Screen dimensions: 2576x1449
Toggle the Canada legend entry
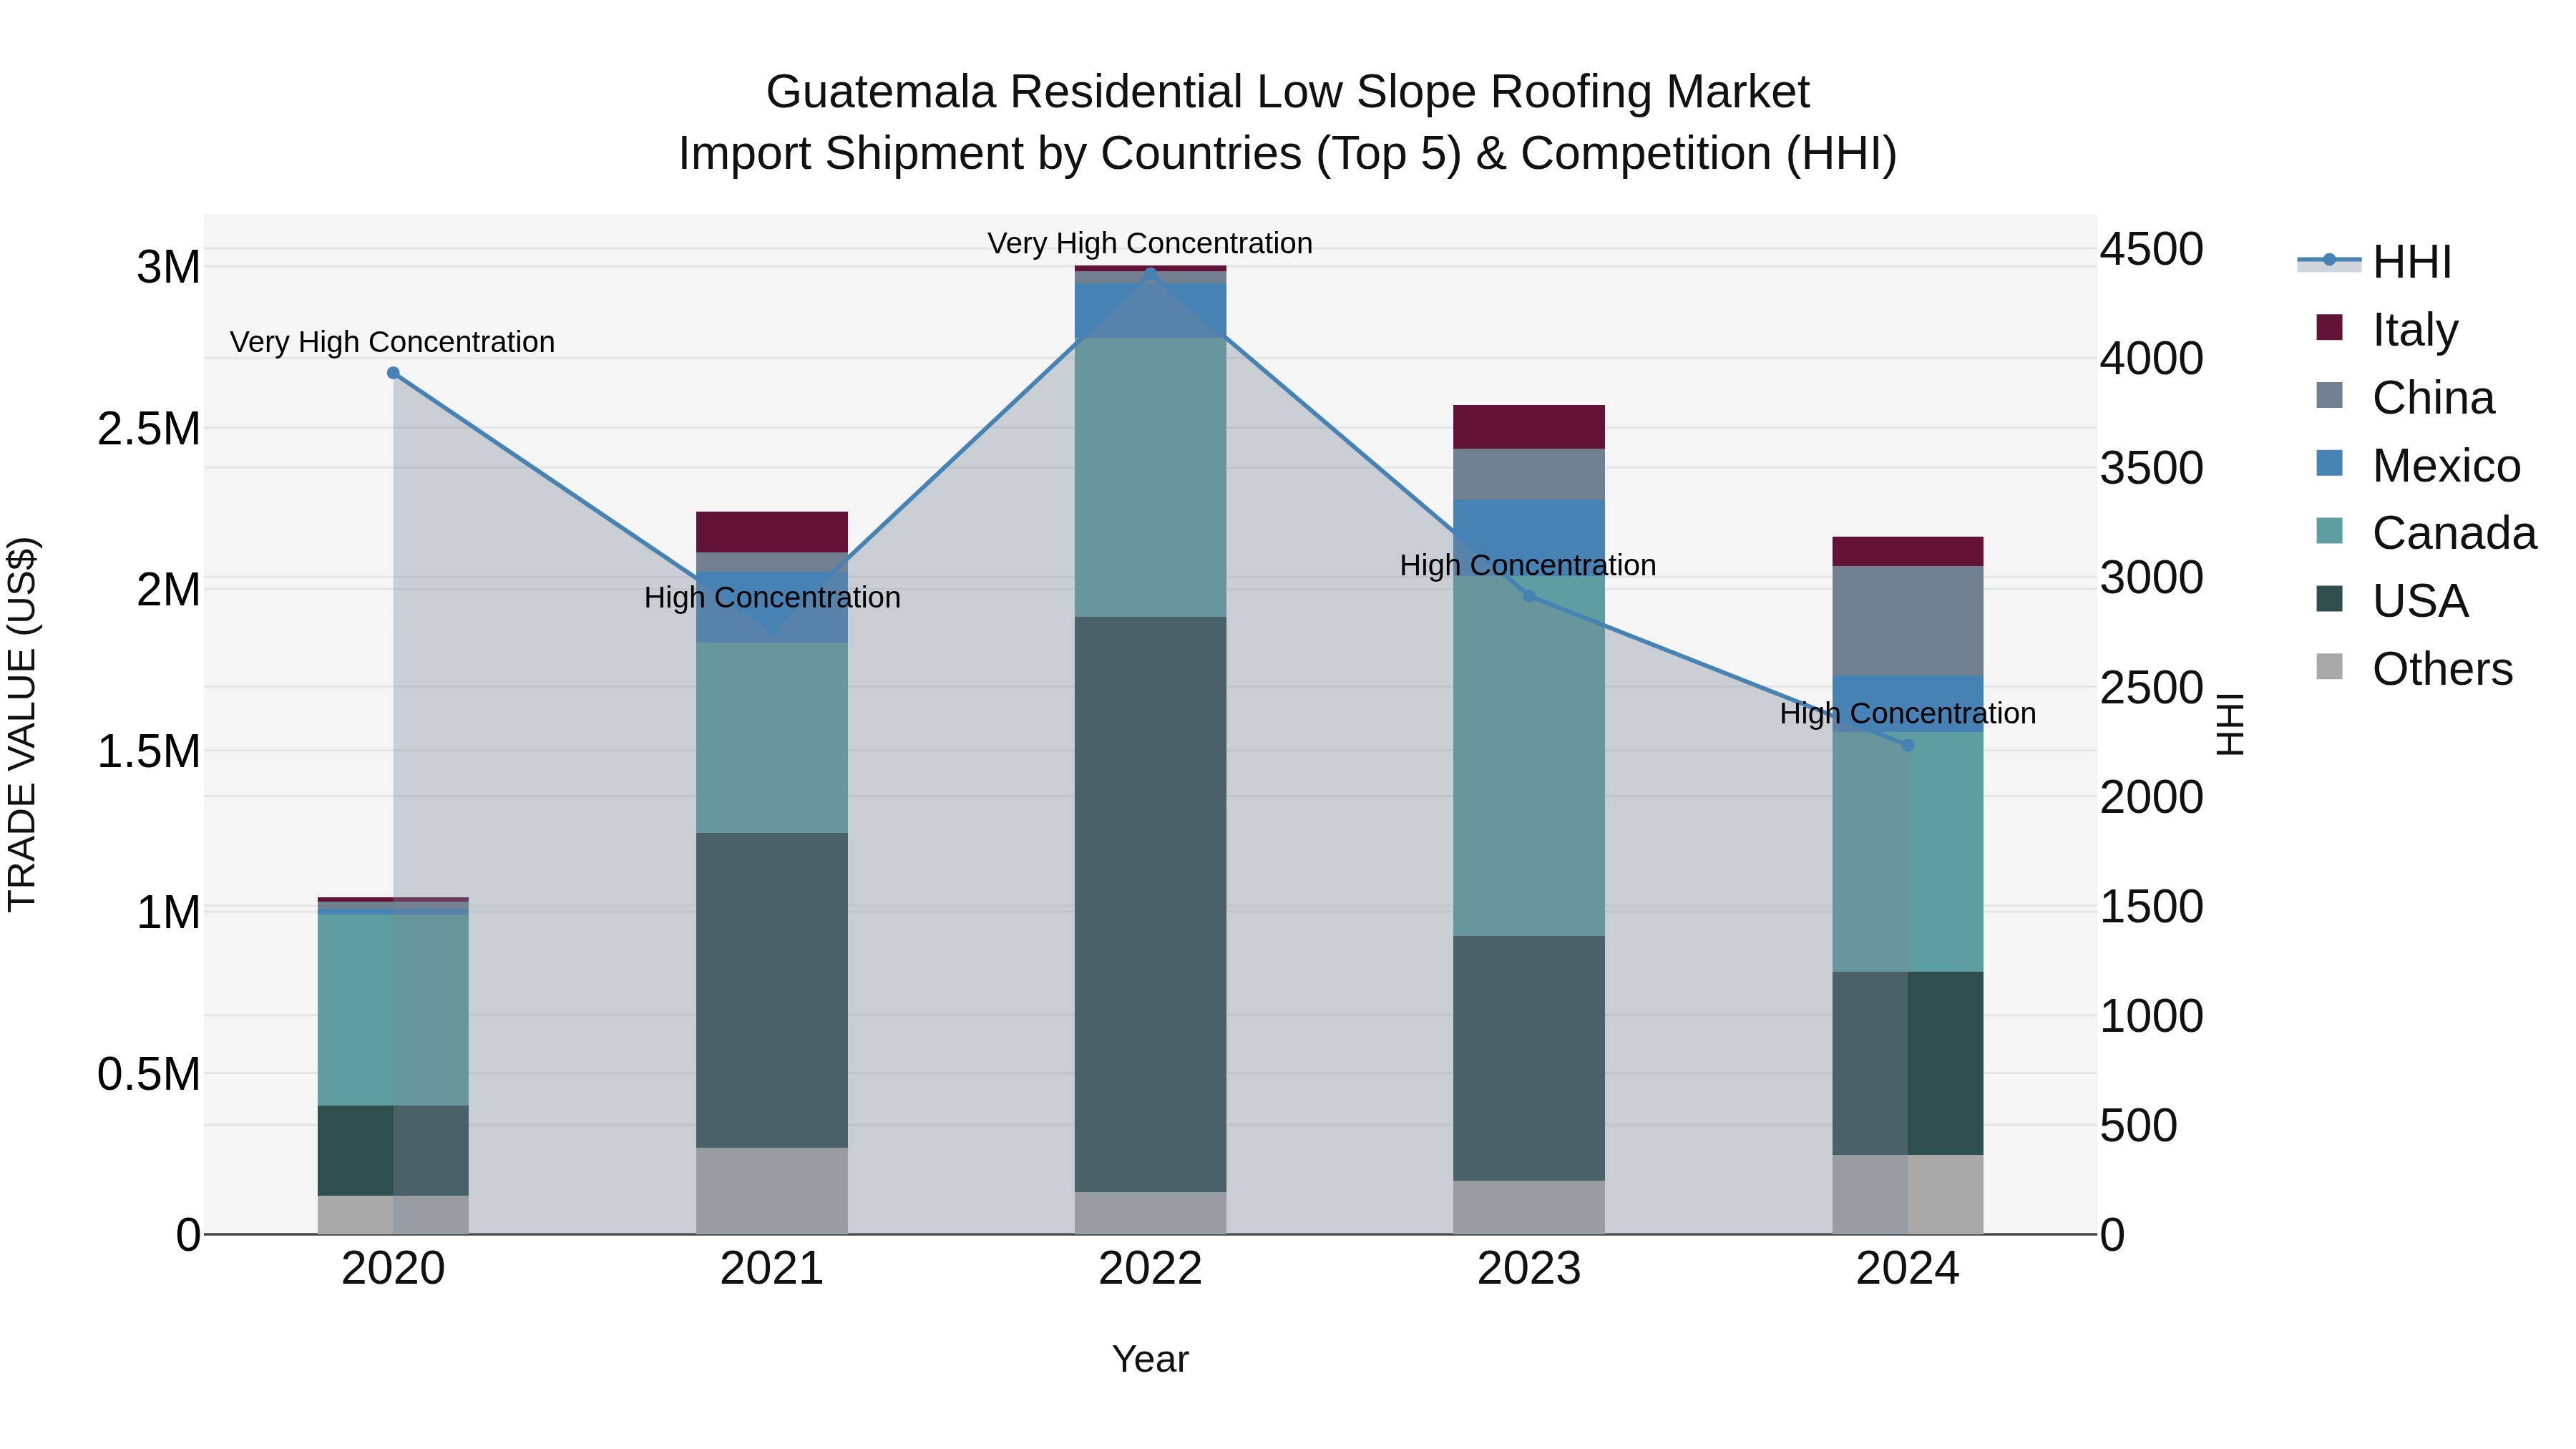2426,533
